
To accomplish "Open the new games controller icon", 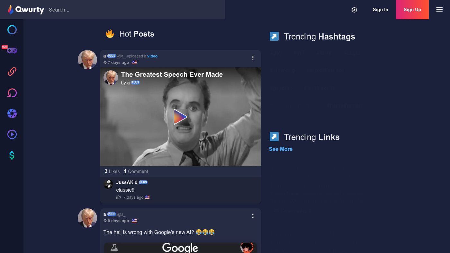I will coord(12,50).
